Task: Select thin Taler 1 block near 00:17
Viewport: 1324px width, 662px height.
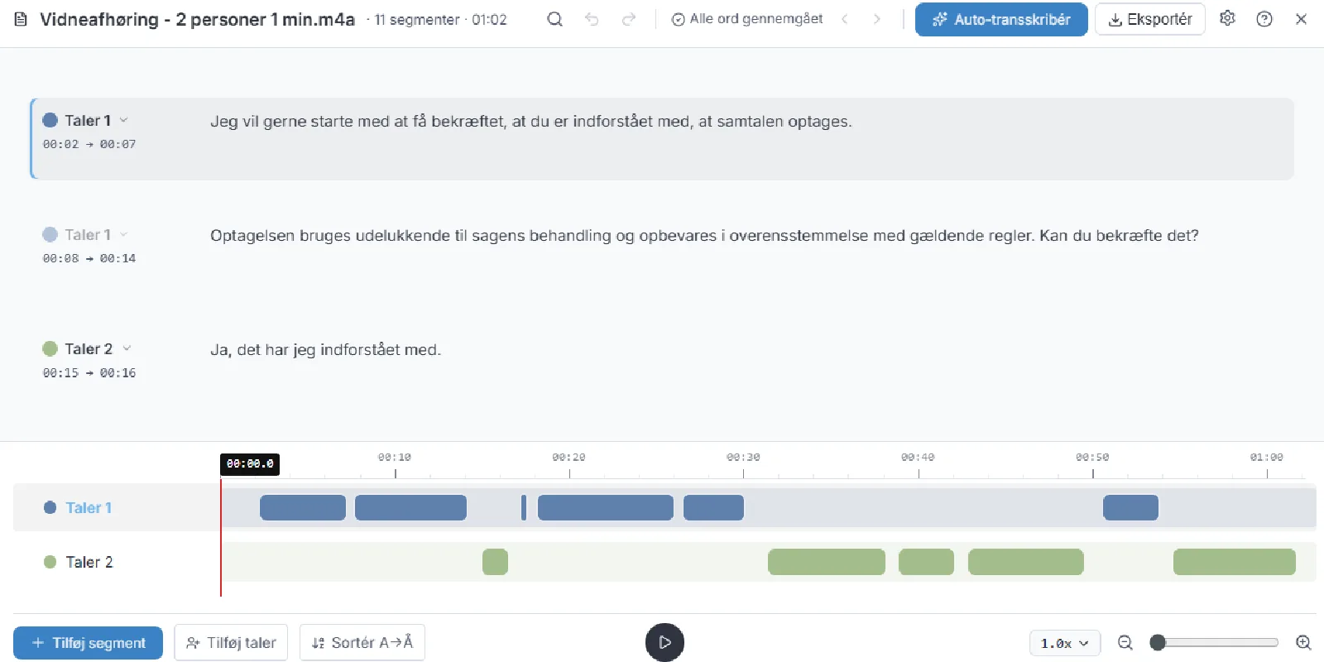Action: pos(524,507)
